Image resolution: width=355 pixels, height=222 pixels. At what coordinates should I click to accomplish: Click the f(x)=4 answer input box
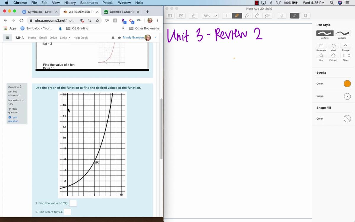(x=67, y=212)
